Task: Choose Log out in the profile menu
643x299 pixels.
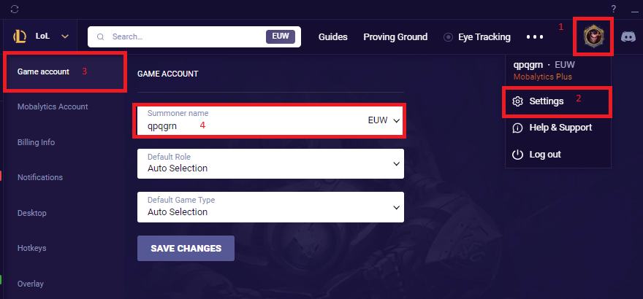Action: 545,155
